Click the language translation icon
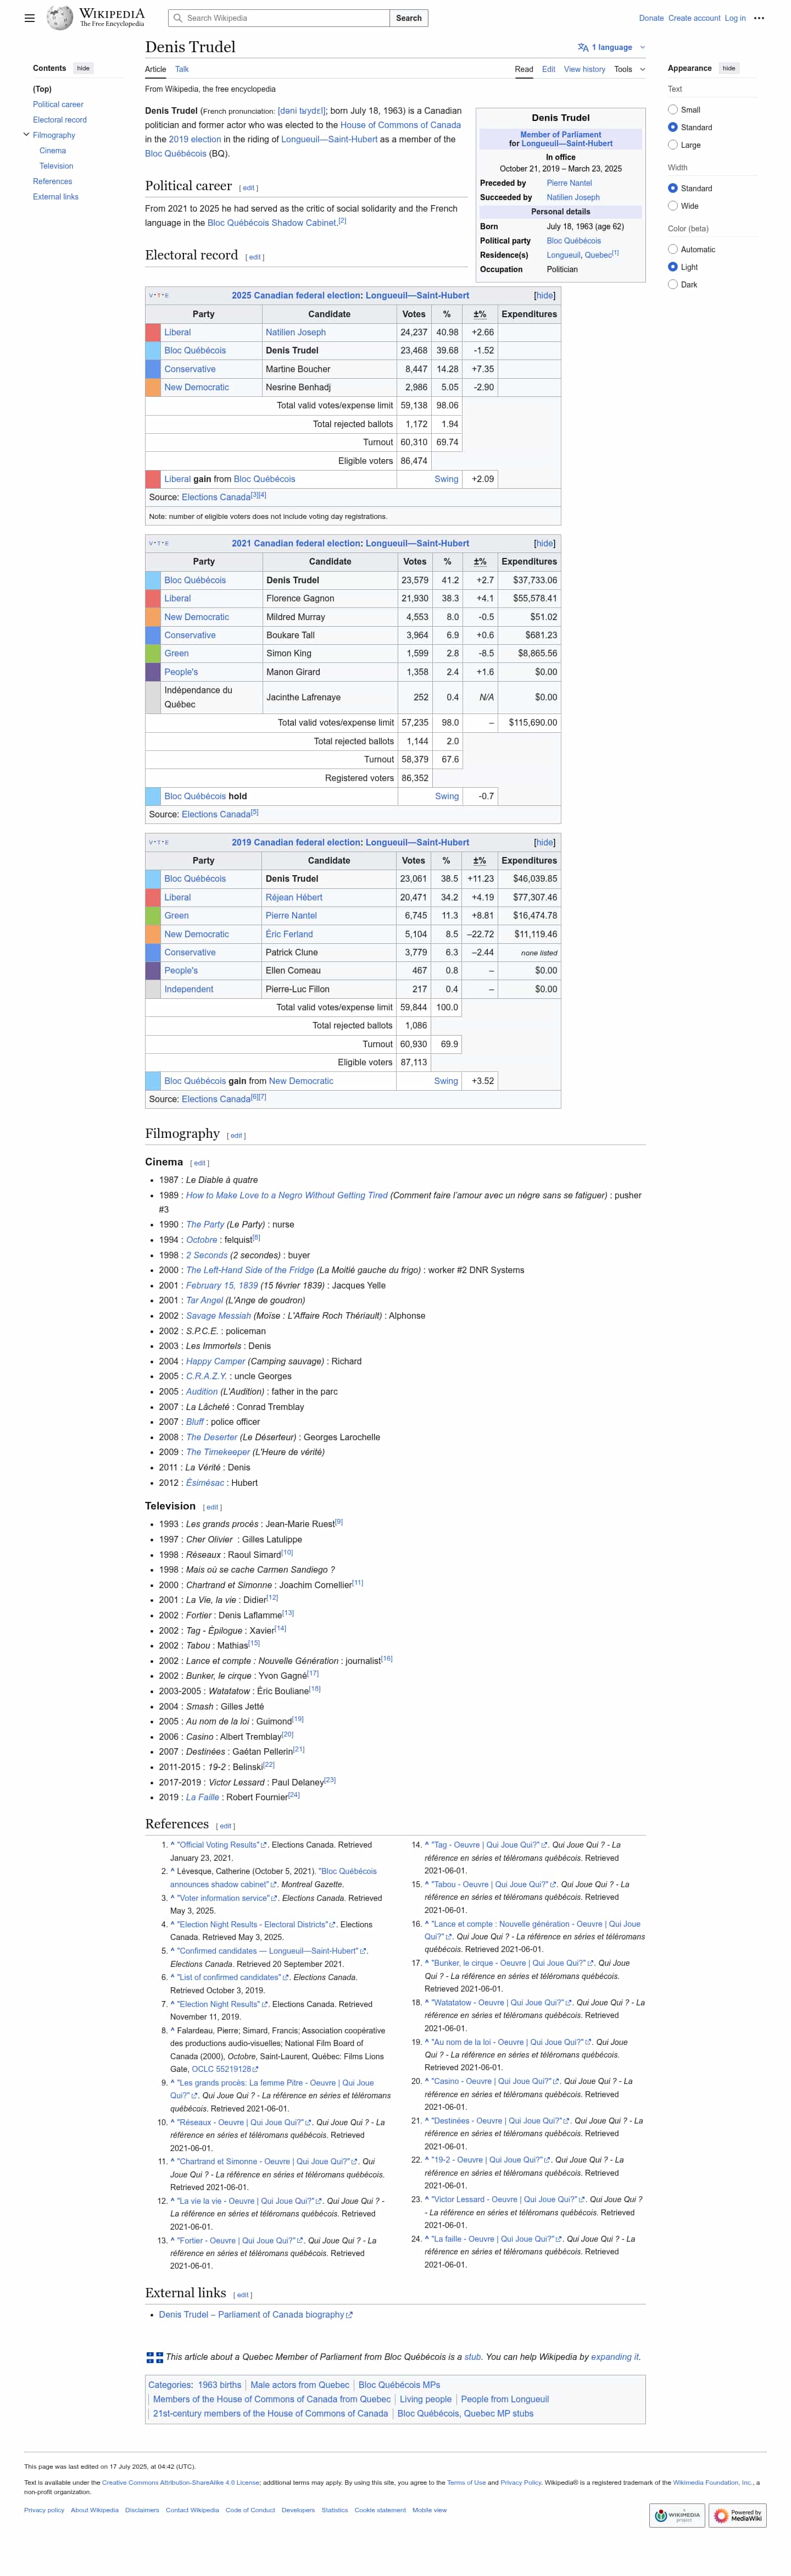791x2576 pixels. tap(583, 47)
